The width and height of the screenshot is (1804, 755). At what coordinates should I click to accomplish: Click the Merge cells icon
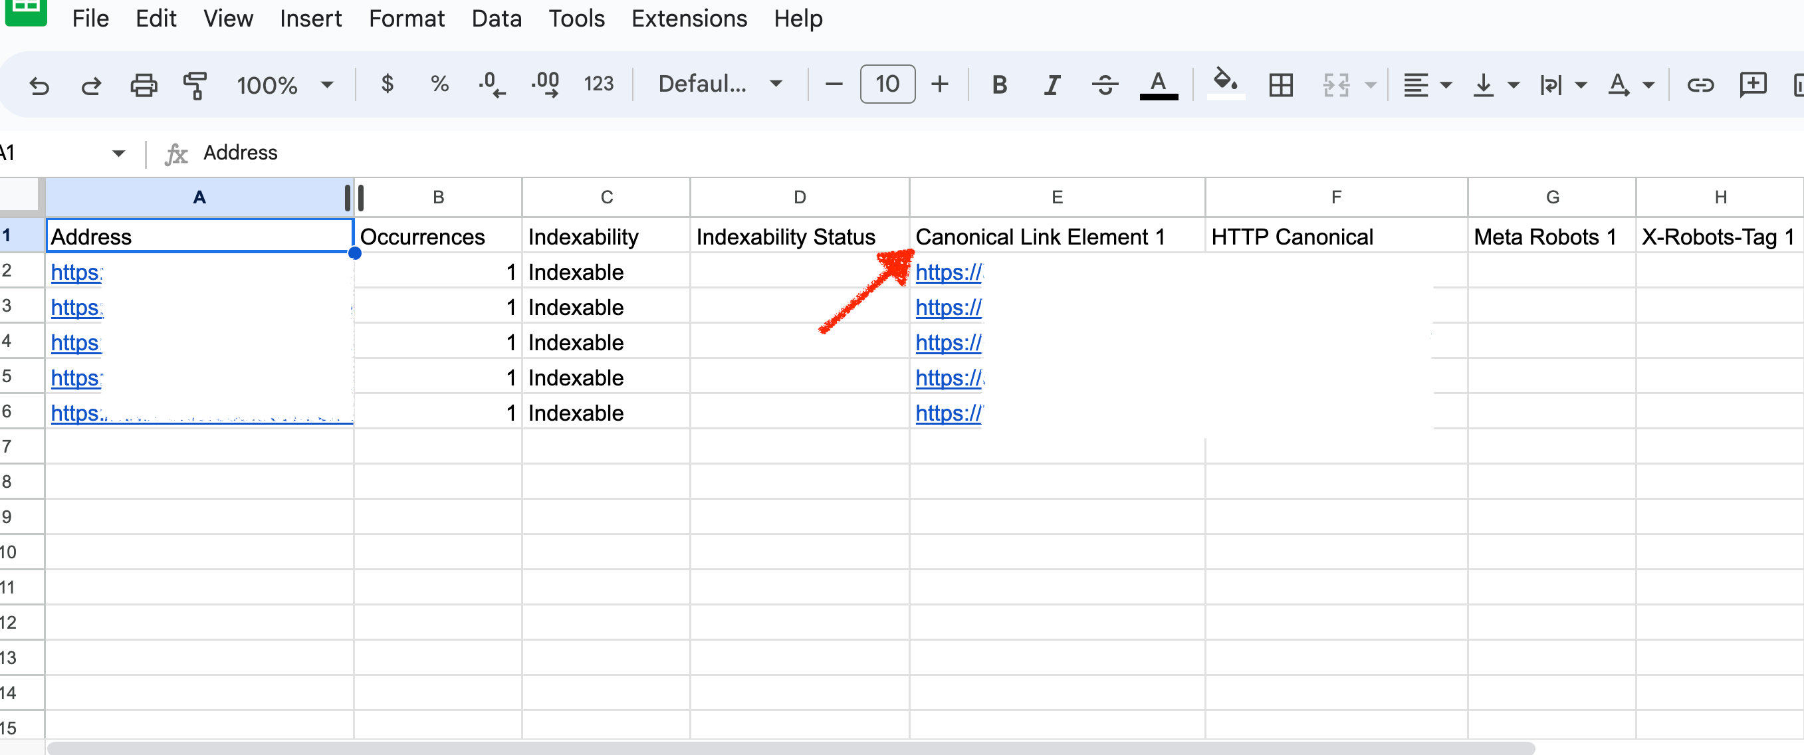[1335, 85]
